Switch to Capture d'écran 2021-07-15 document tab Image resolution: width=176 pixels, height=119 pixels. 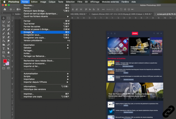point(122,14)
